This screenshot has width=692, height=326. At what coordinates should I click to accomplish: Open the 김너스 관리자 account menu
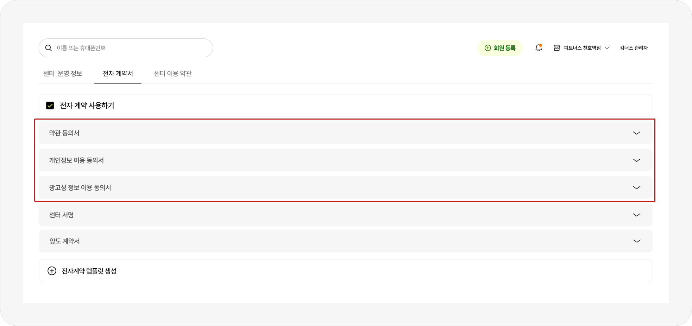(x=634, y=48)
